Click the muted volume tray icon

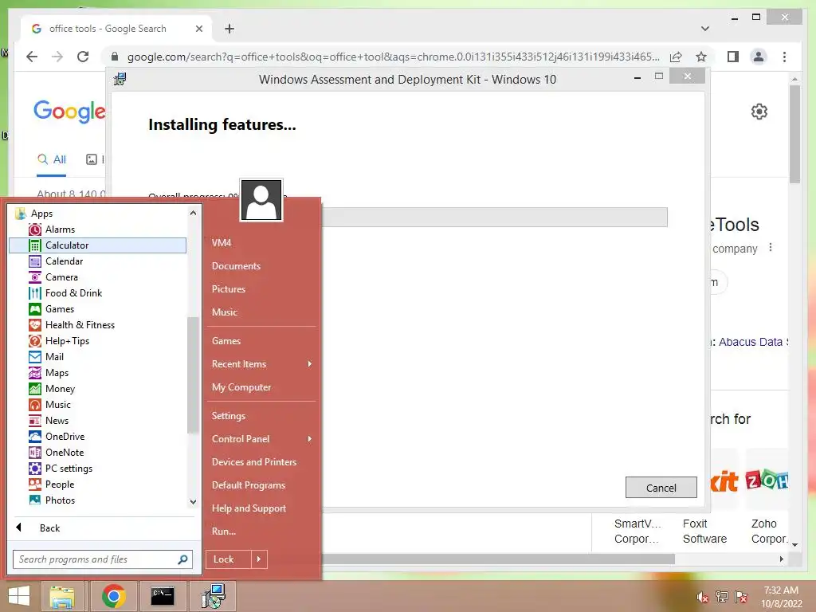click(x=702, y=598)
